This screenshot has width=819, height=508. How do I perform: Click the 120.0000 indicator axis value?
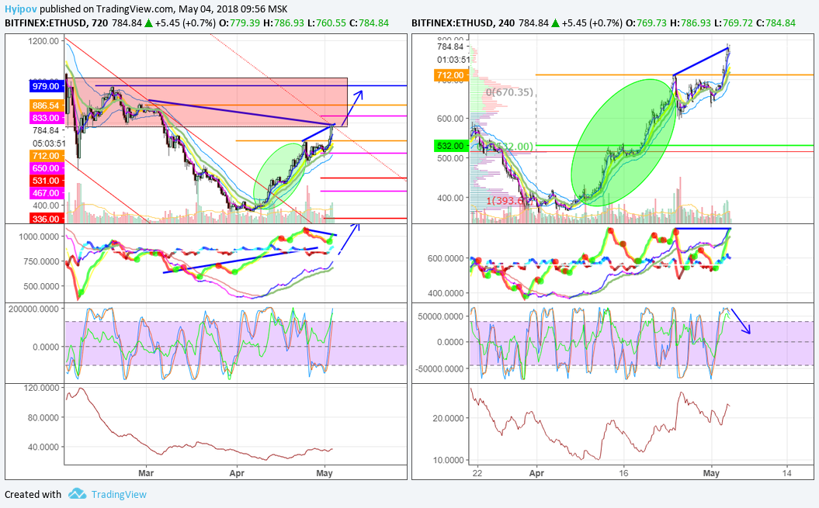pyautogui.click(x=41, y=387)
